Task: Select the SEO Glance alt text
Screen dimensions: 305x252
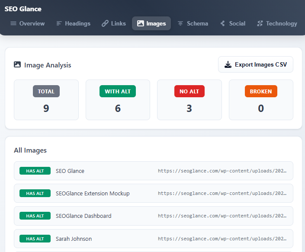Action: (70, 171)
